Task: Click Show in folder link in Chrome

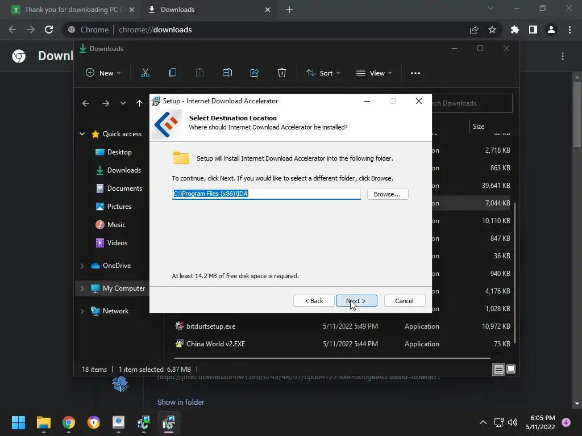Action: [180, 403]
